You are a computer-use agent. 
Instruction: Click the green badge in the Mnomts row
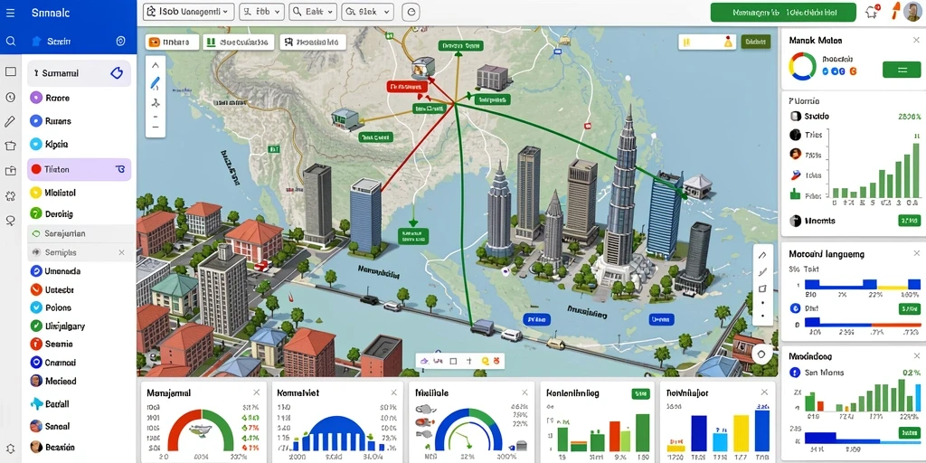coord(910,221)
